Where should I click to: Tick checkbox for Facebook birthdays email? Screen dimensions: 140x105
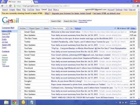[x=20, y=68]
